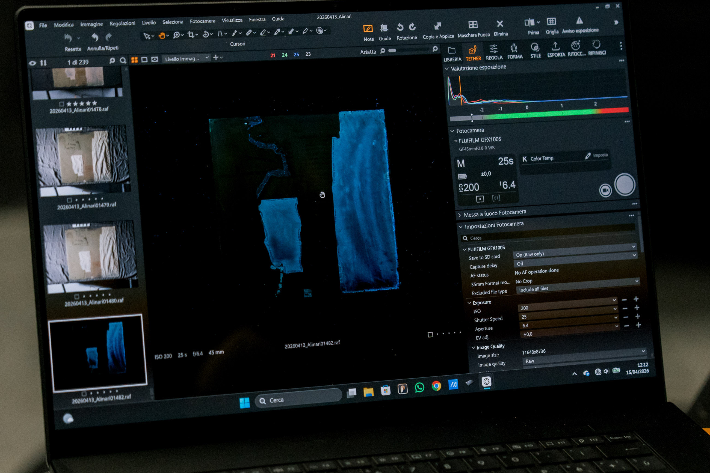Collapse the Valutazione esposizione panel
The image size is (710, 473).
pyautogui.click(x=447, y=69)
